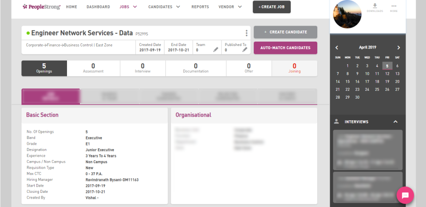
Task: Click the PeopleStrong logo
Action: tap(42, 7)
